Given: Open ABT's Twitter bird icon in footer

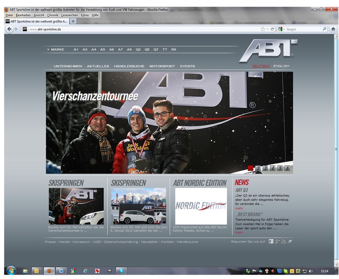Looking at the screenshot, I should pos(290,241).
